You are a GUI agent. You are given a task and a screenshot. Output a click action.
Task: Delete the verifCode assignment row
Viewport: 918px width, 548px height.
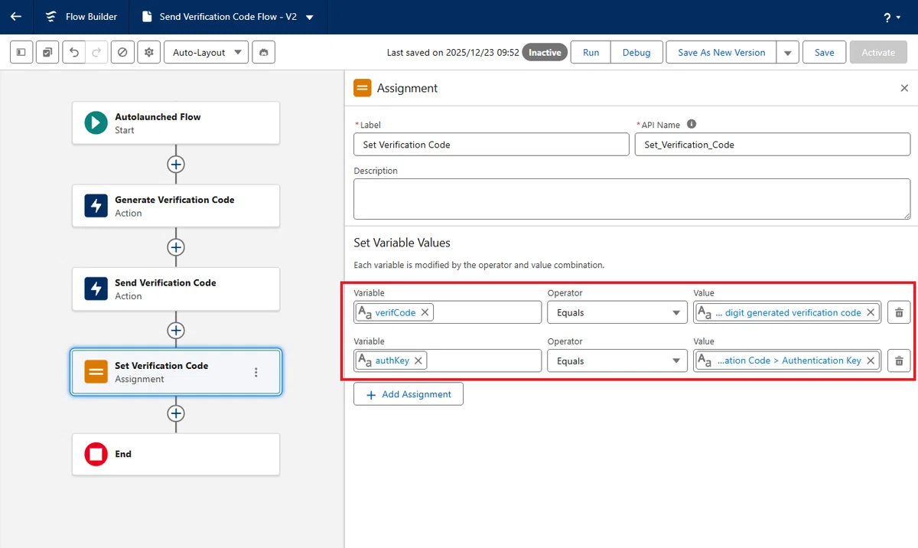[x=899, y=312]
